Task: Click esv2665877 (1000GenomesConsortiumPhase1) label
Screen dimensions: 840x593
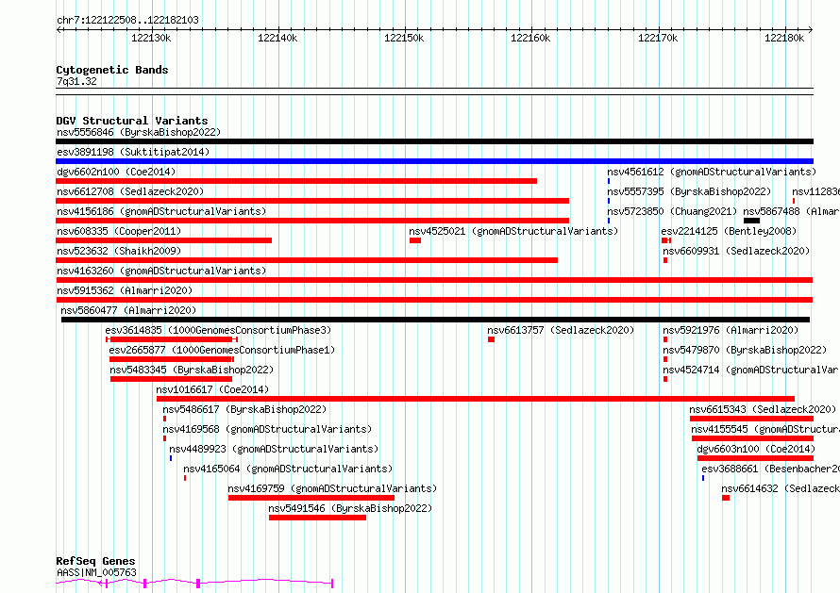Action: point(222,350)
